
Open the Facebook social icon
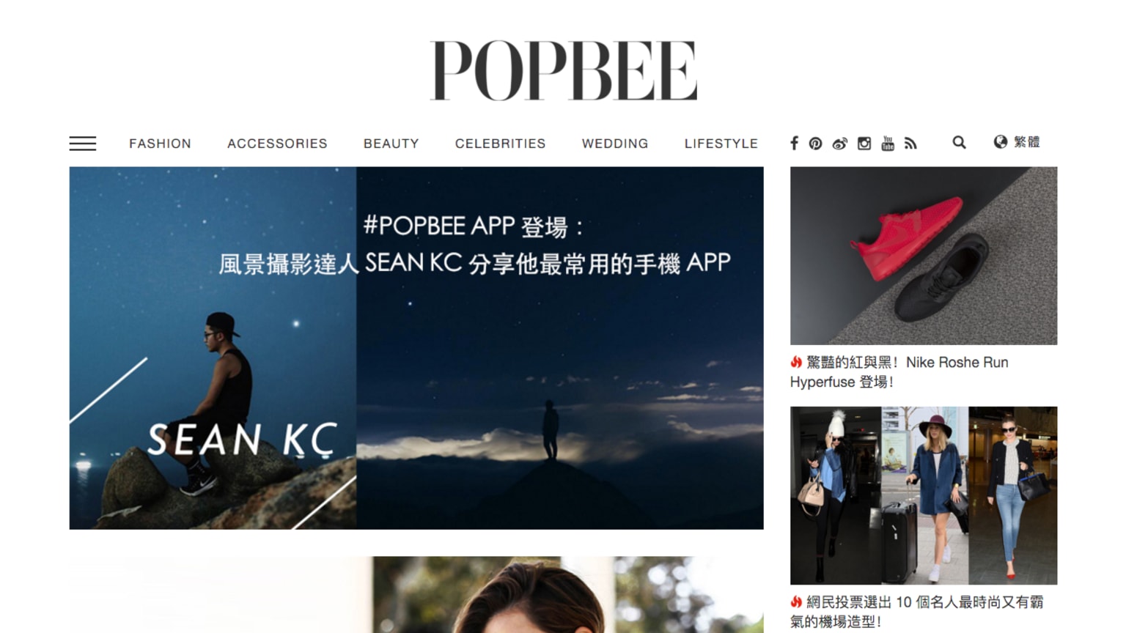click(794, 143)
